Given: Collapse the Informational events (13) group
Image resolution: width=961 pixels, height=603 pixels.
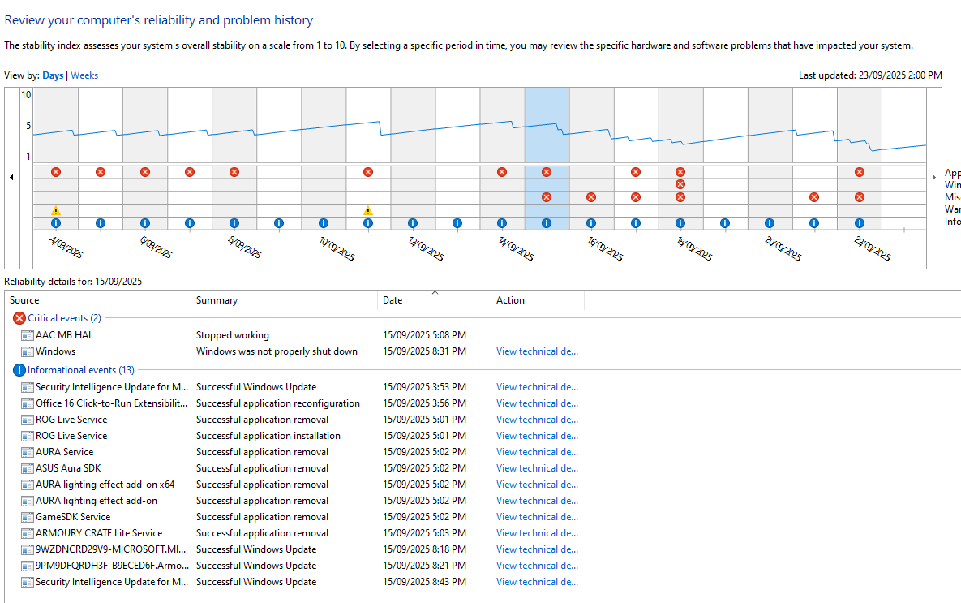Looking at the screenshot, I should [x=81, y=370].
